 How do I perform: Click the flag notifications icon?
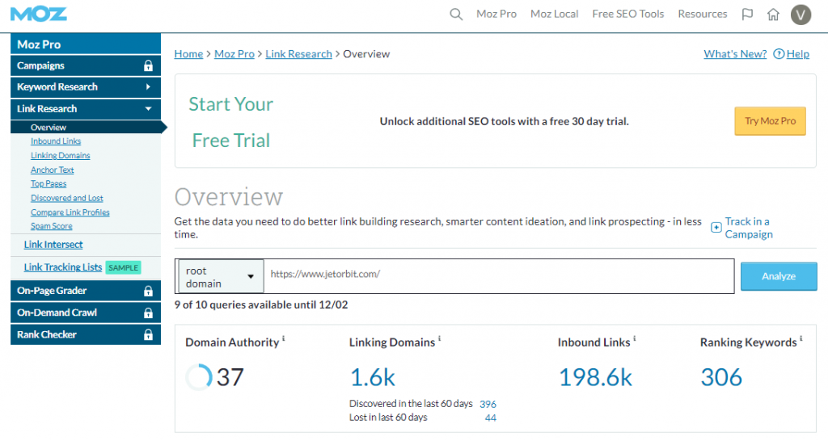click(x=747, y=15)
